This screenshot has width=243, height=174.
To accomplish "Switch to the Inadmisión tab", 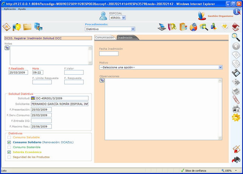I will [x=125, y=38].
